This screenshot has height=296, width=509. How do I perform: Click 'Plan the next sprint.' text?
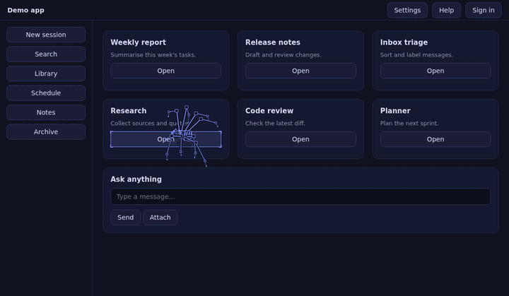tap(409, 124)
